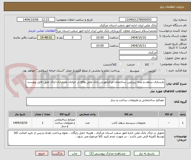Click the 'واحد شمارش' column header

(x=87, y=114)
